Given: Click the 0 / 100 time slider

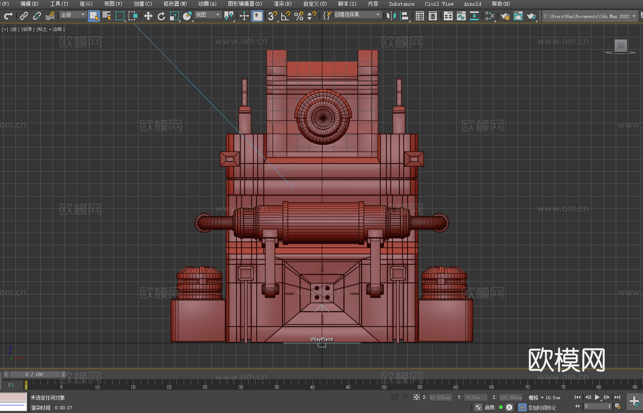Looking at the screenshot, I should (x=34, y=374).
